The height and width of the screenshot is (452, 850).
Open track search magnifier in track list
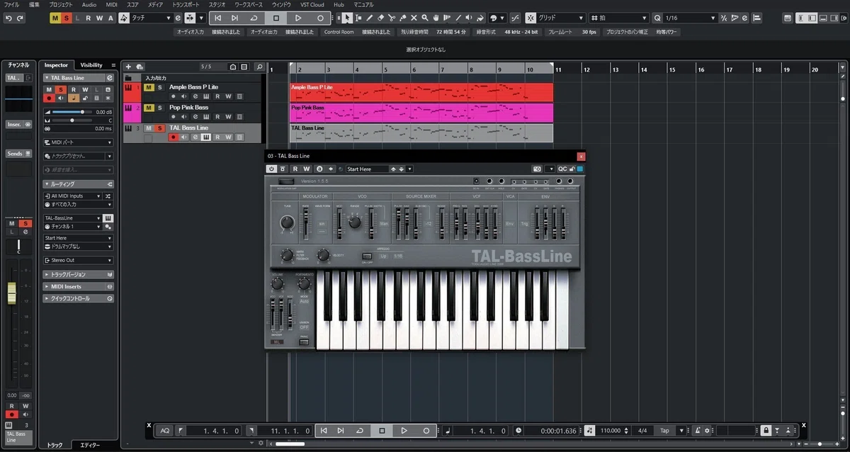(259, 67)
